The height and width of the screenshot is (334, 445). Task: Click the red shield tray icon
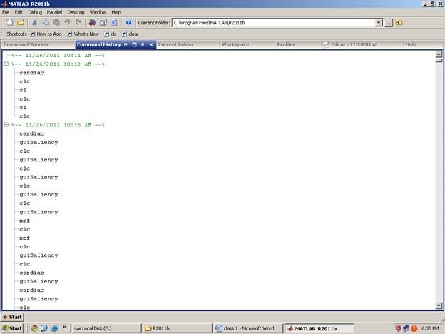click(398, 328)
